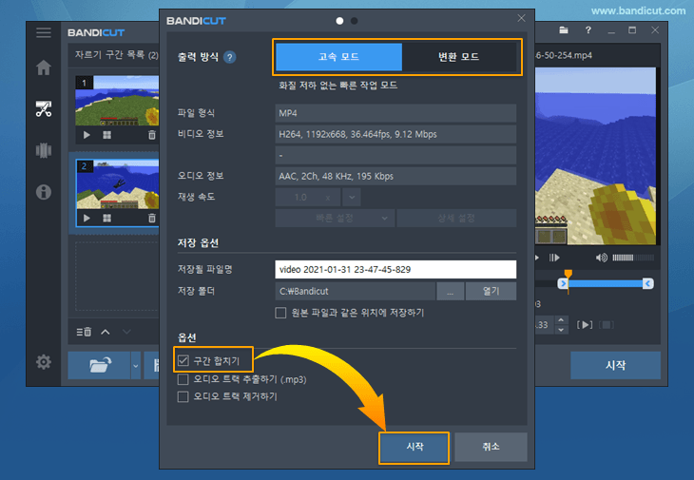Click 시작 in the main window
694x480 pixels.
[x=615, y=365]
